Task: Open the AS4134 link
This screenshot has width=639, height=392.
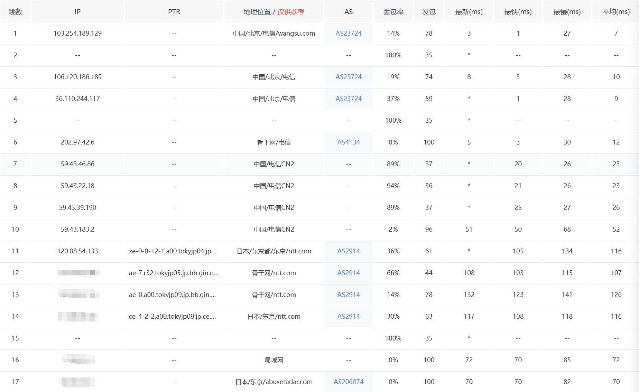Action: coord(349,142)
